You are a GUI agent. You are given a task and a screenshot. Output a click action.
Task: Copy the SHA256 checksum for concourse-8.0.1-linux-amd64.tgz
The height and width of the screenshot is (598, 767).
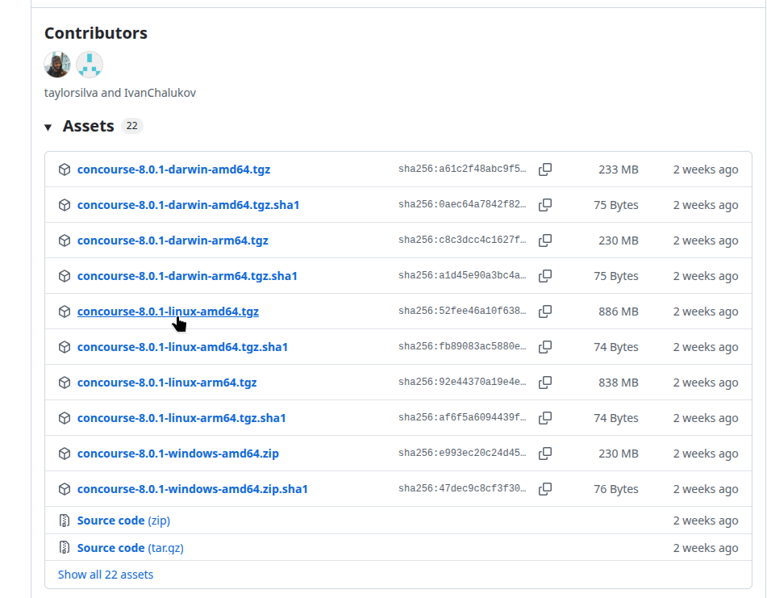point(545,312)
